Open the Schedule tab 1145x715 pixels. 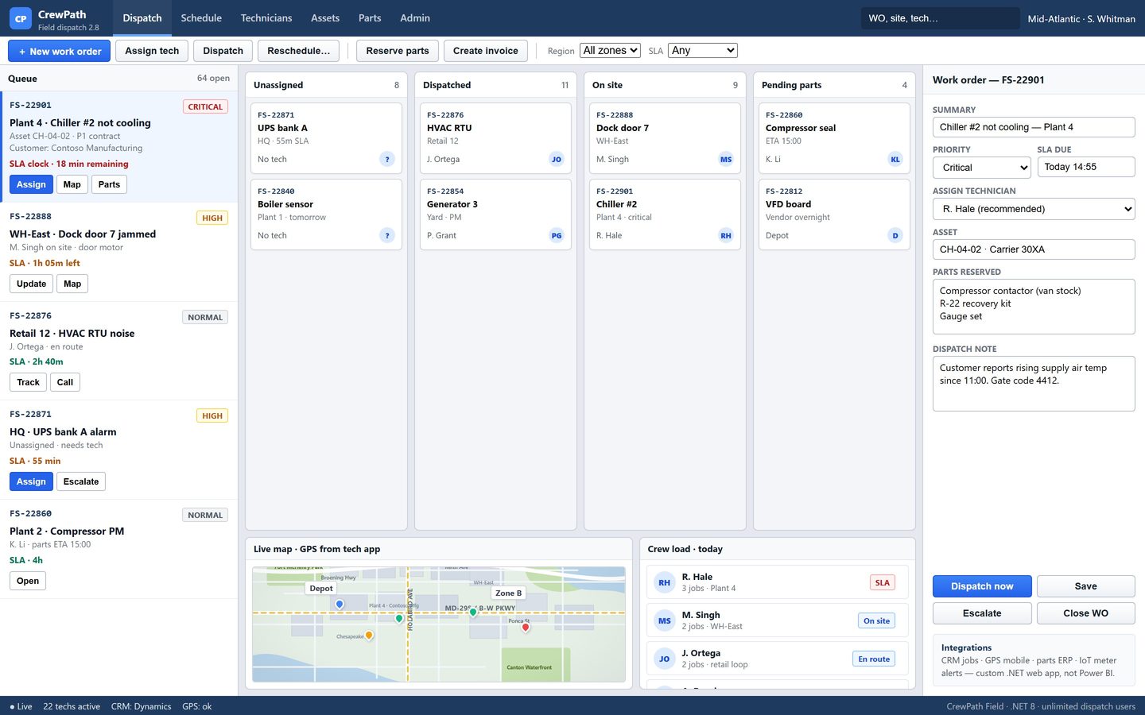point(201,18)
